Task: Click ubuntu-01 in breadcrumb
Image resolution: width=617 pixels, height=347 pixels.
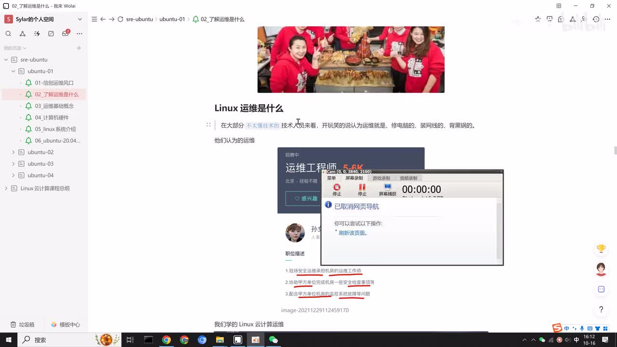Action: coord(172,19)
